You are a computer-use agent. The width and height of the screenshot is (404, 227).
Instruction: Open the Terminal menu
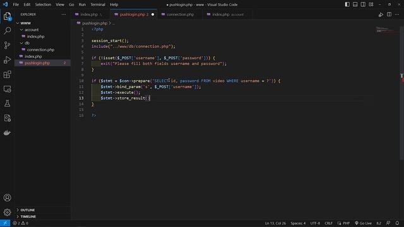98,4
